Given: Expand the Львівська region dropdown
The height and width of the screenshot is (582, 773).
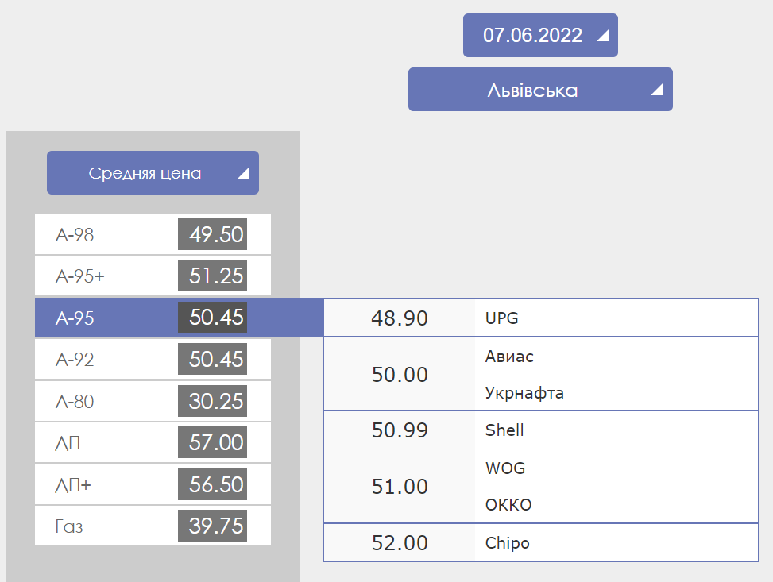Looking at the screenshot, I should [x=540, y=90].
